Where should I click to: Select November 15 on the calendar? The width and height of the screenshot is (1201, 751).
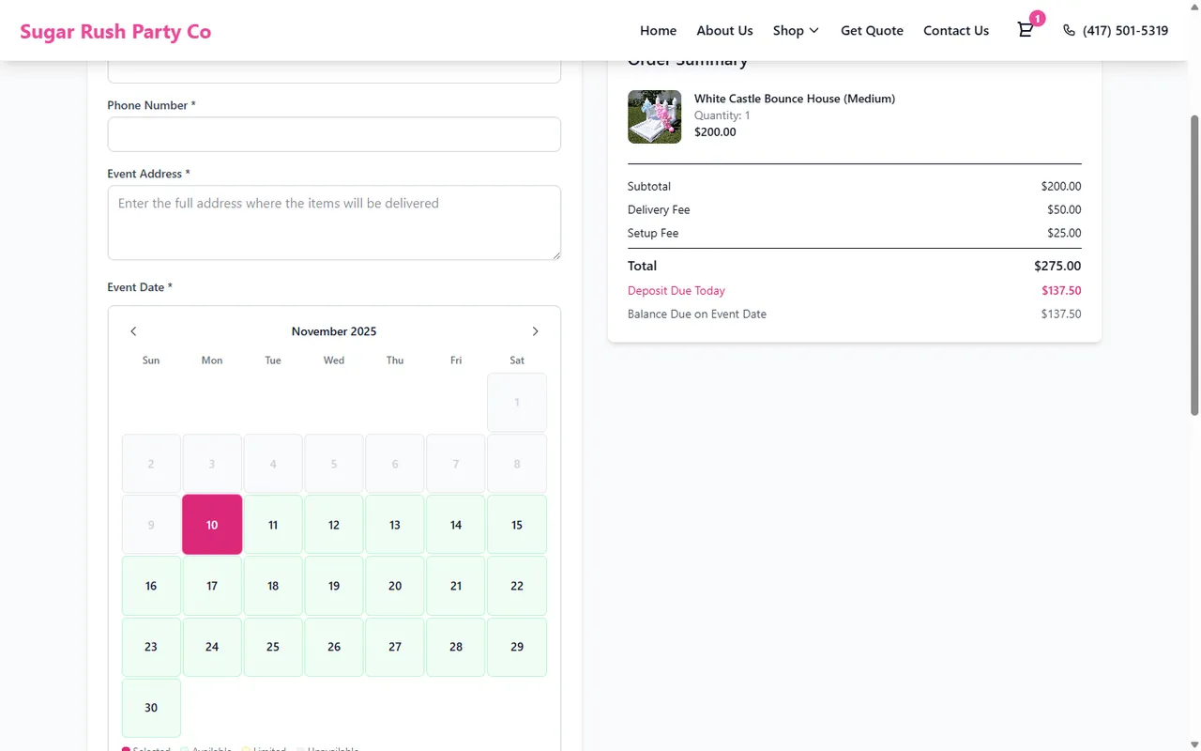click(x=517, y=525)
